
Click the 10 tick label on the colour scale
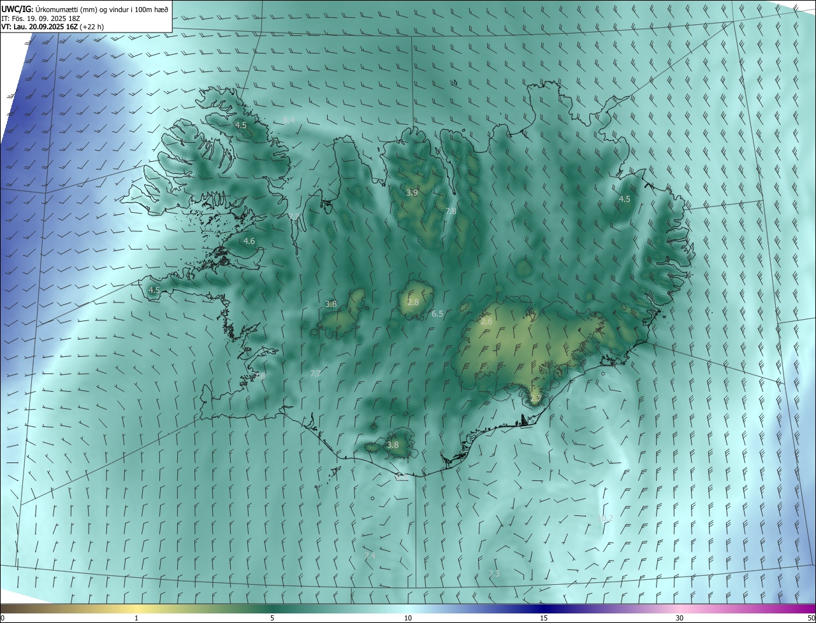point(408,618)
